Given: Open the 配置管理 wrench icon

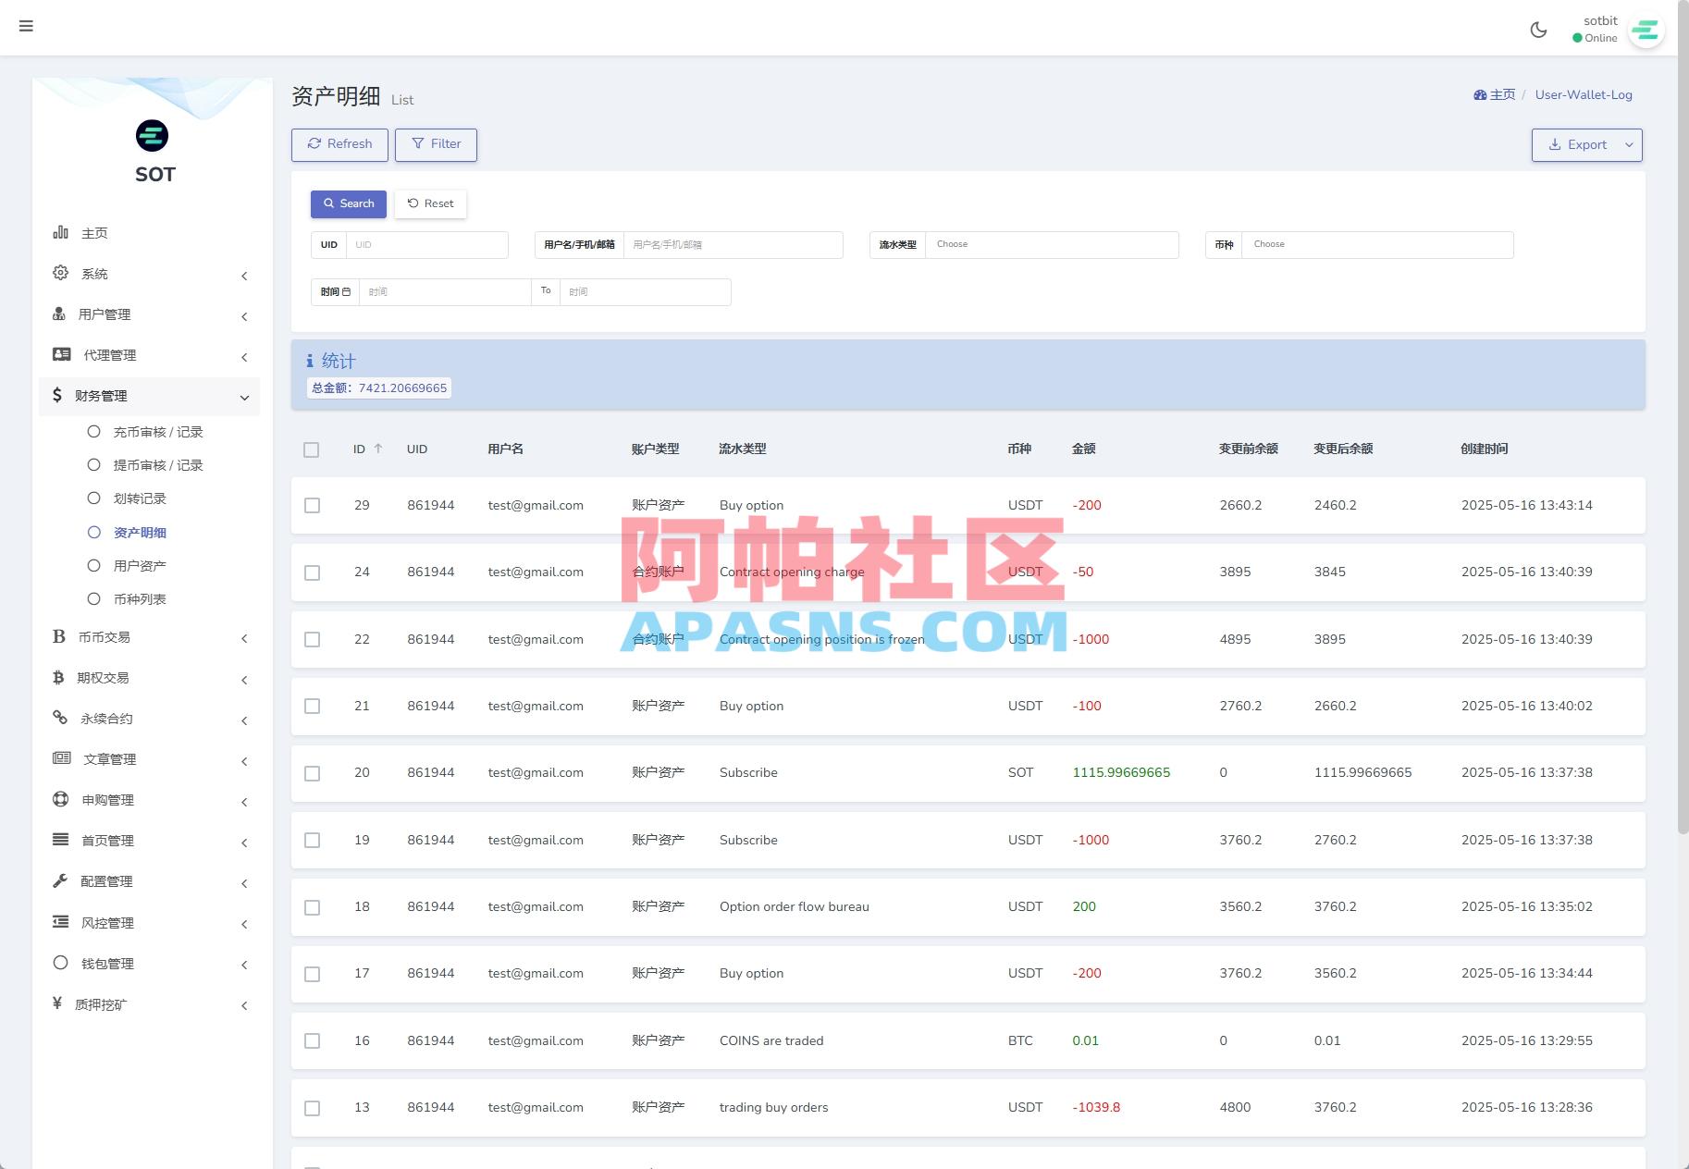Looking at the screenshot, I should (x=60, y=880).
